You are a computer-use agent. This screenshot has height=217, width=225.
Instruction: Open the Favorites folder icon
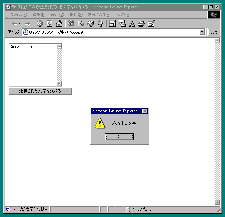coord(81,24)
